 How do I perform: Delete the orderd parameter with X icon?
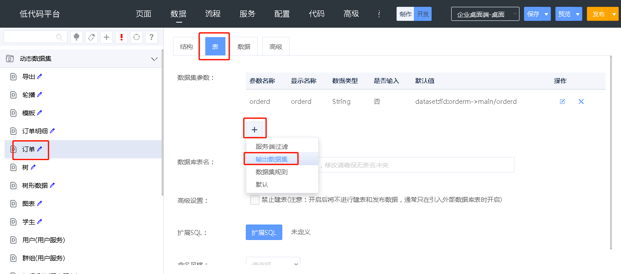click(581, 102)
